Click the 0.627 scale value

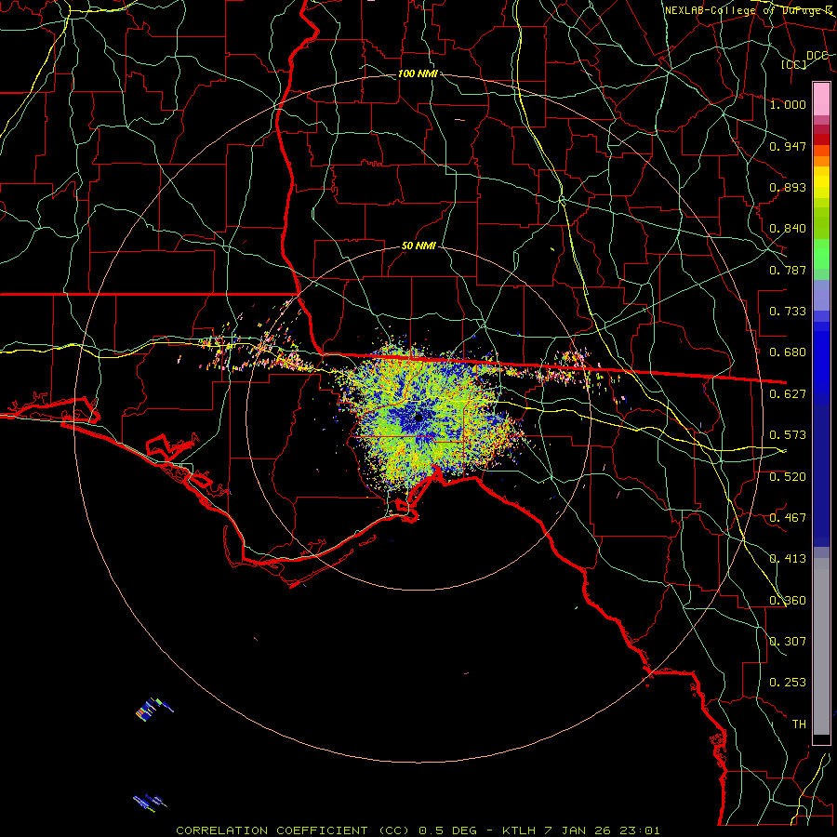click(x=788, y=394)
